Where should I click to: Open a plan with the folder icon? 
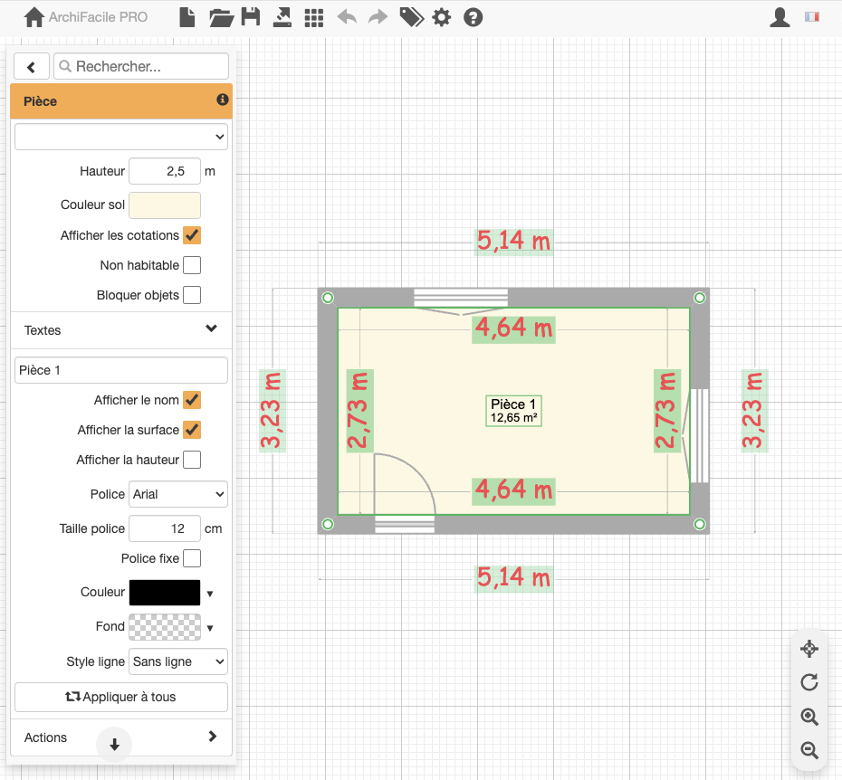[221, 17]
